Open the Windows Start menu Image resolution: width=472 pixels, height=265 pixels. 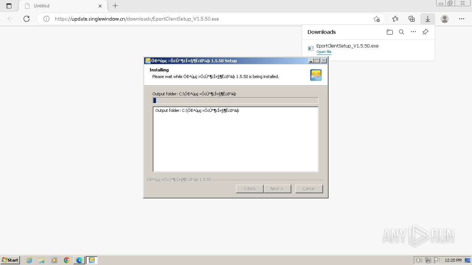pyautogui.click(x=10, y=260)
